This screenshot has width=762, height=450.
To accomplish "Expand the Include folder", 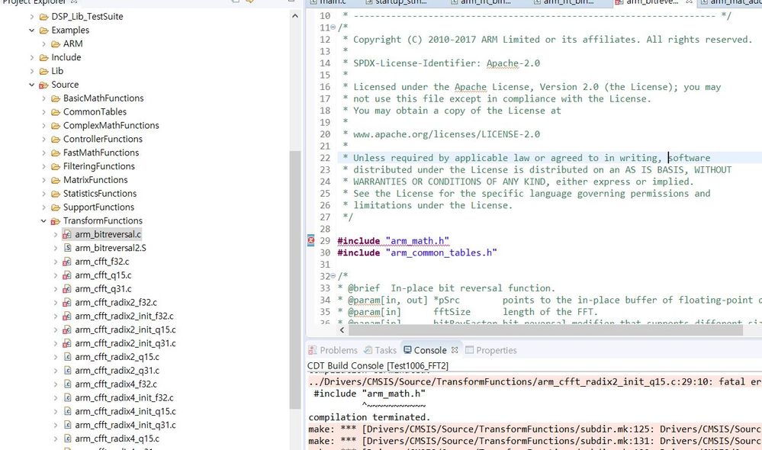I will click(32, 57).
